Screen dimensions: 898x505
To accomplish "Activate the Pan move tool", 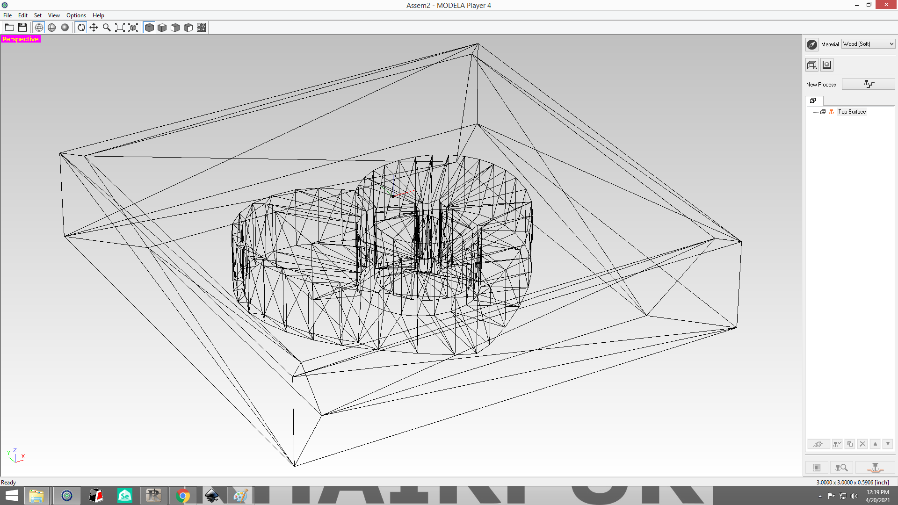I will [x=94, y=28].
